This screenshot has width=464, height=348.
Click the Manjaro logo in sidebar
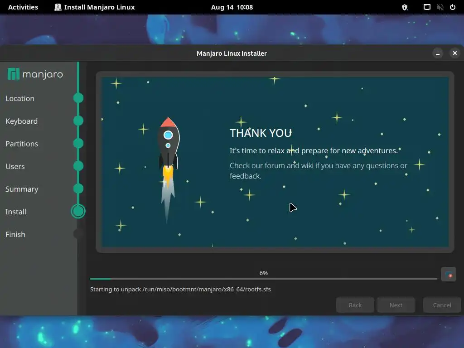(x=35, y=74)
